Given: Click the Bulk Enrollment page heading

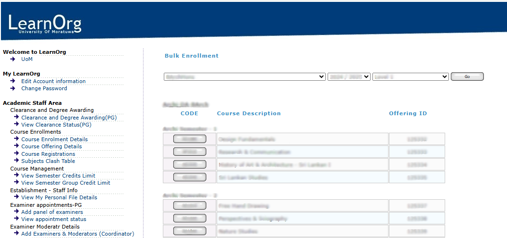Looking at the screenshot, I should point(192,56).
